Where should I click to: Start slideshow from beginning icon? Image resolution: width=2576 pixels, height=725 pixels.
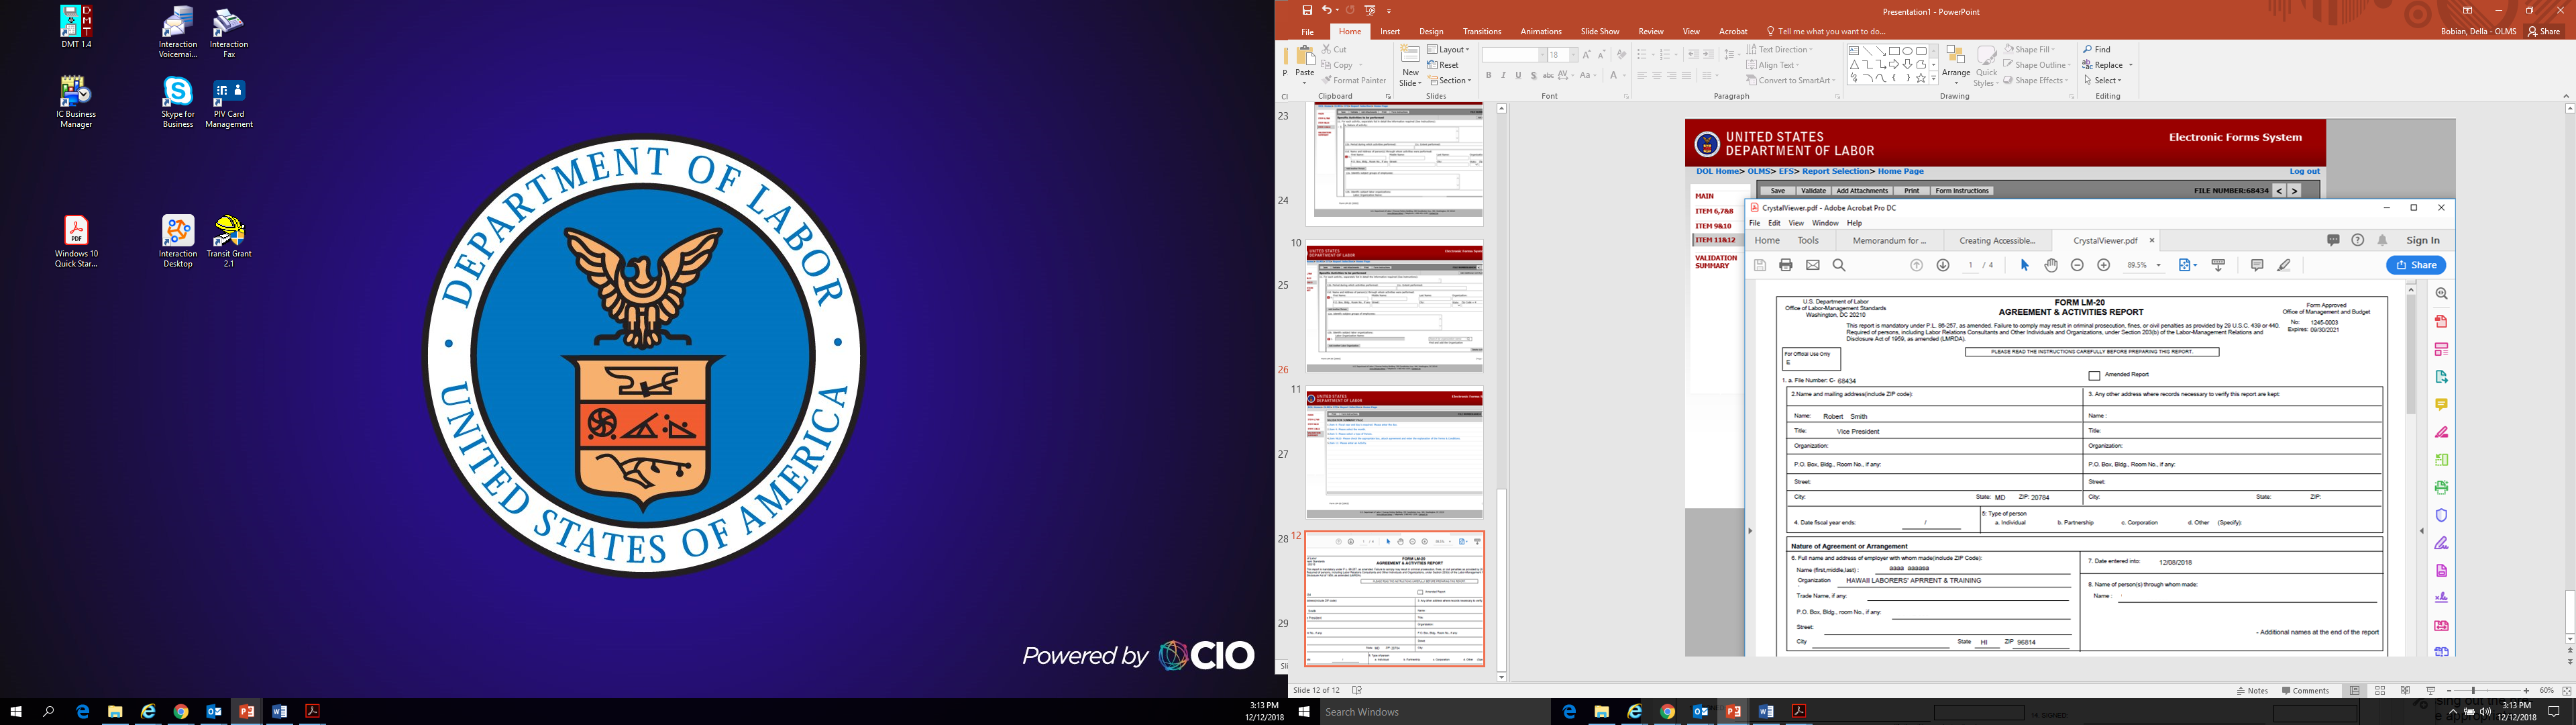pos(1370,10)
